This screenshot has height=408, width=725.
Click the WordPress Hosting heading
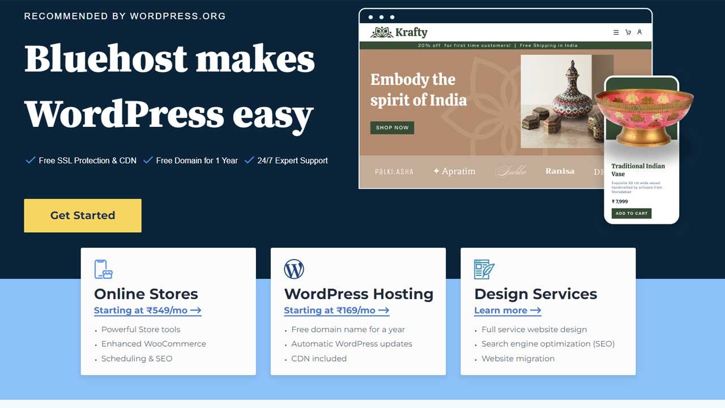(x=359, y=294)
